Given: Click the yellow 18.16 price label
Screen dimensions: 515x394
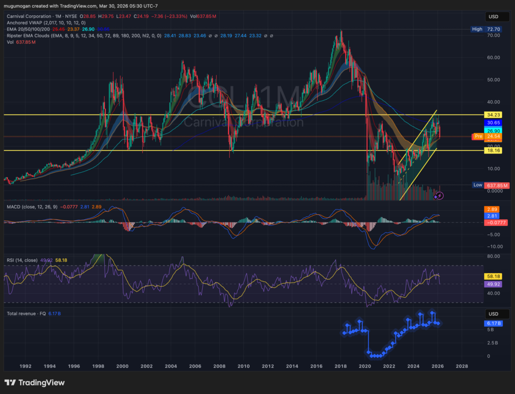Looking at the screenshot, I should click(x=494, y=151).
